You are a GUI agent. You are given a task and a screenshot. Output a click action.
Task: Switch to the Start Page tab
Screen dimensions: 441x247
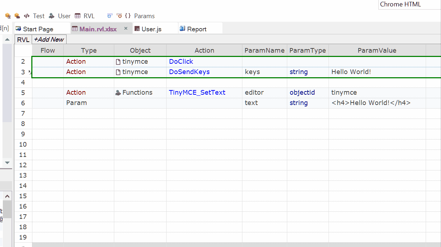pyautogui.click(x=38, y=29)
